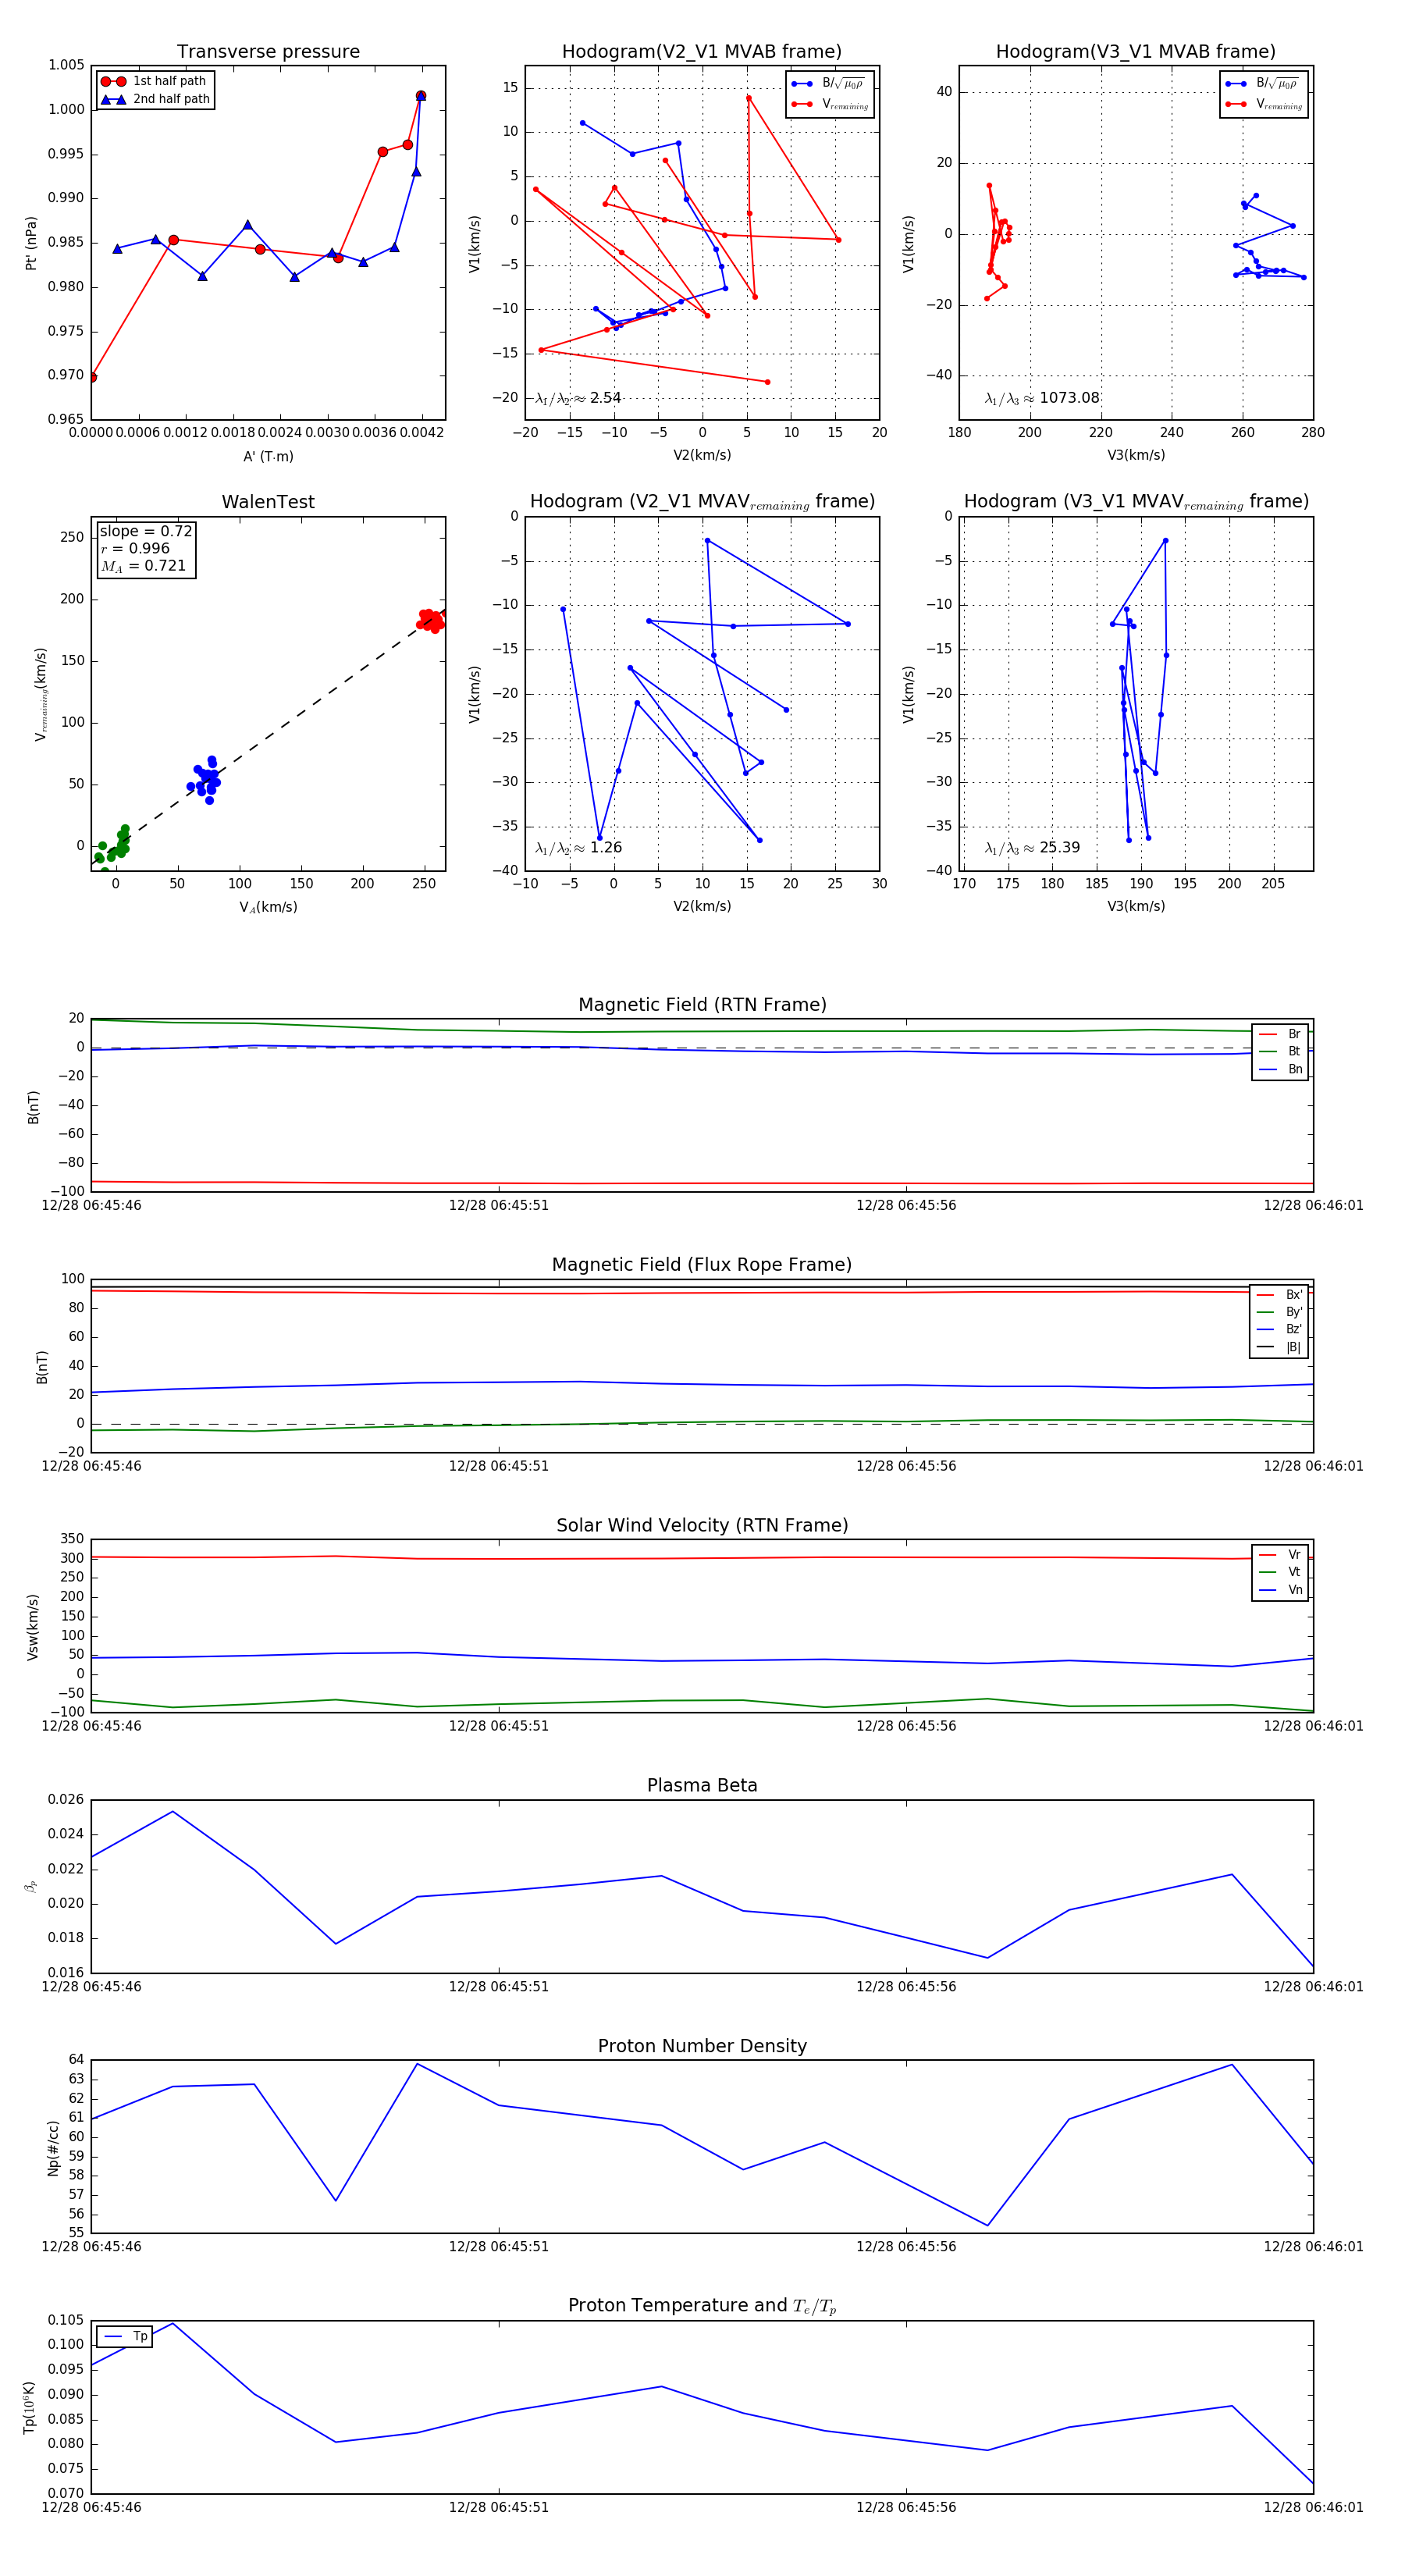The image size is (1405, 2576).
Task: Click the red Walen test point cluster
Action: point(430,620)
